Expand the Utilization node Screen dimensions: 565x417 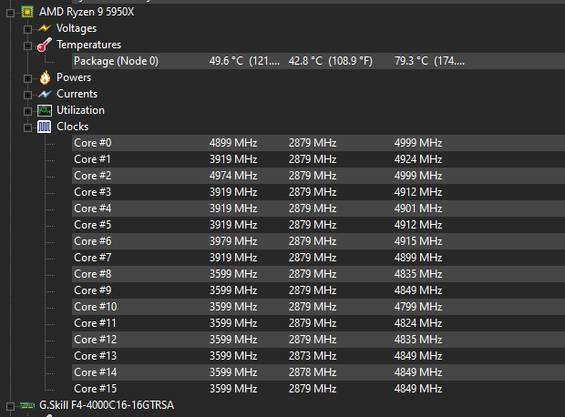tap(27, 111)
